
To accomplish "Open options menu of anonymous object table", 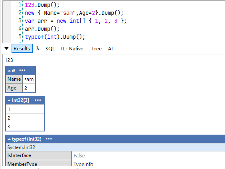I will (22, 70).
